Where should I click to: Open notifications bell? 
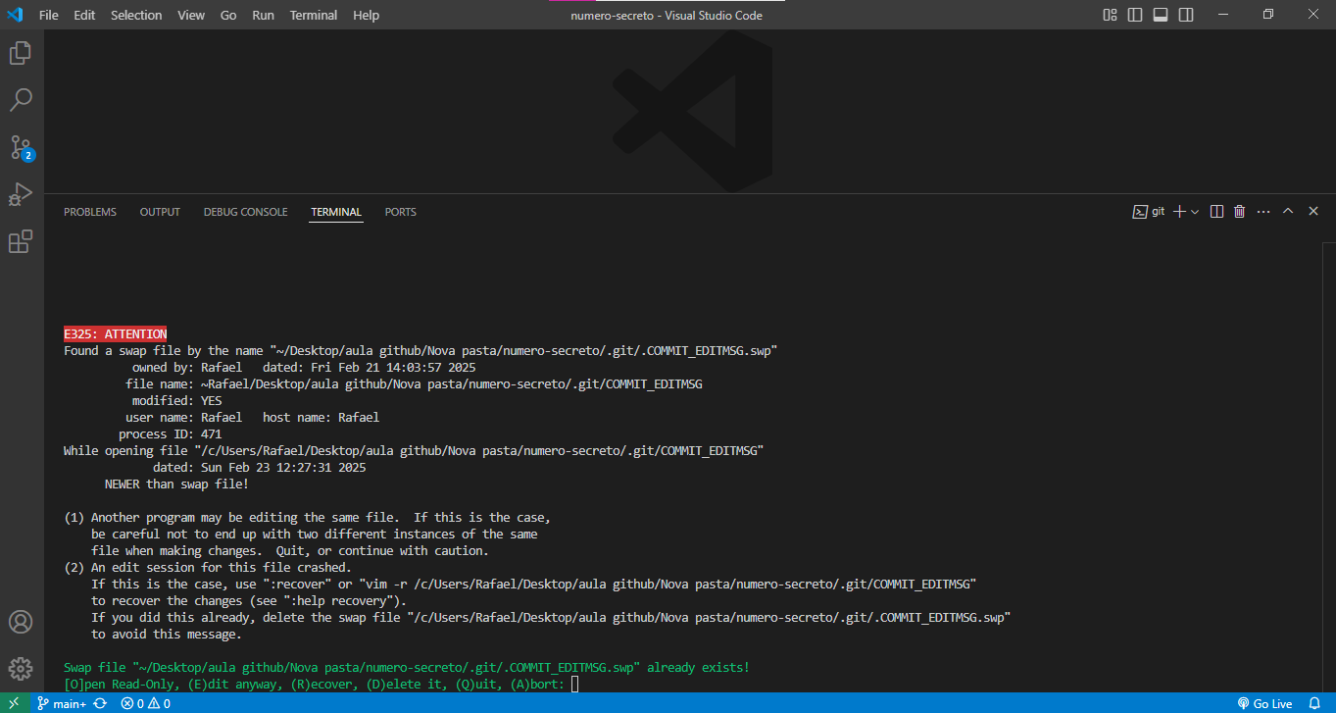pyautogui.click(x=1314, y=703)
